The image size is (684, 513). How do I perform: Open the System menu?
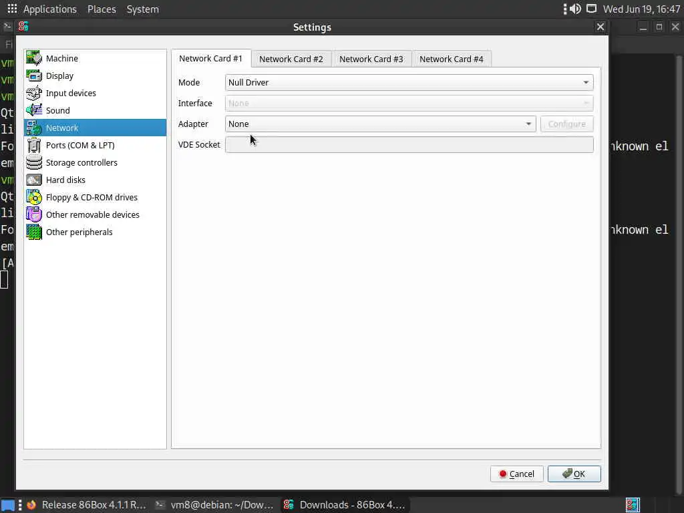click(x=143, y=9)
